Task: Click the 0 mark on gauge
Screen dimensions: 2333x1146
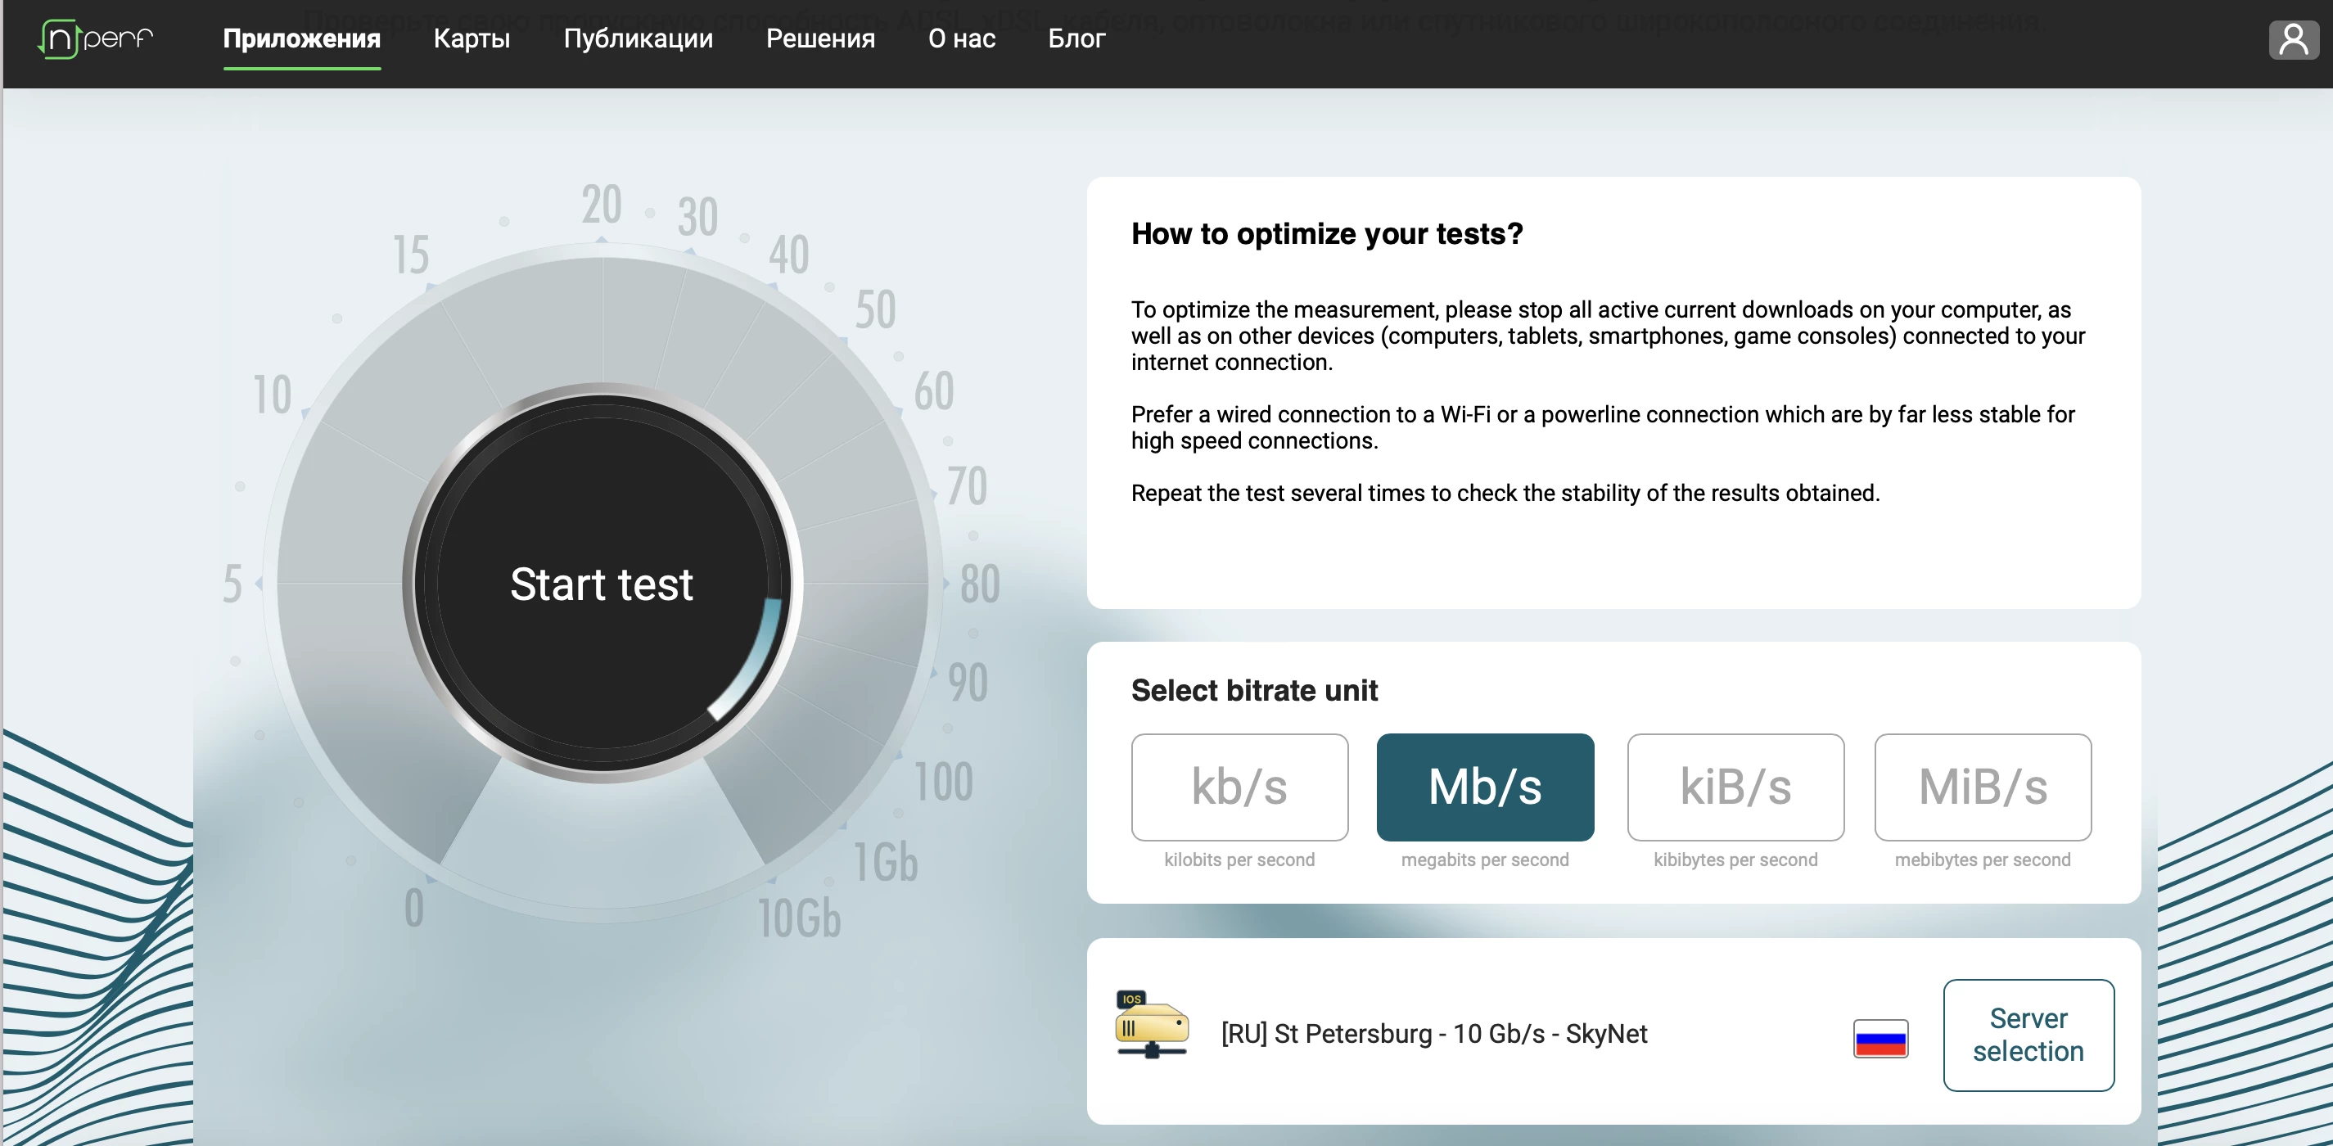Action: click(414, 908)
